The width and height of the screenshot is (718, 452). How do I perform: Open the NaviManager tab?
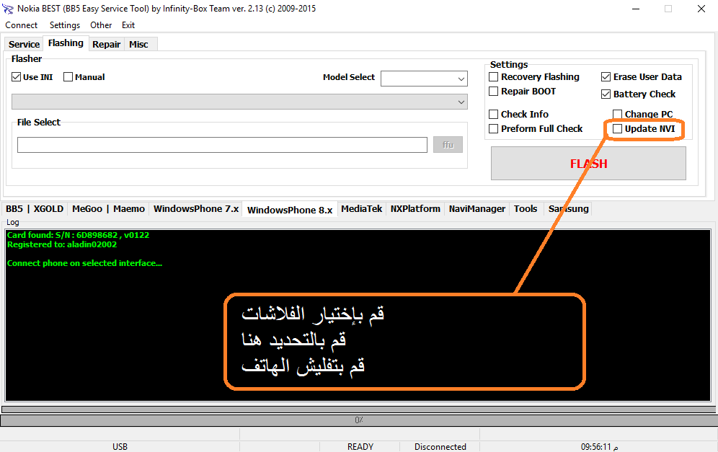pos(477,209)
